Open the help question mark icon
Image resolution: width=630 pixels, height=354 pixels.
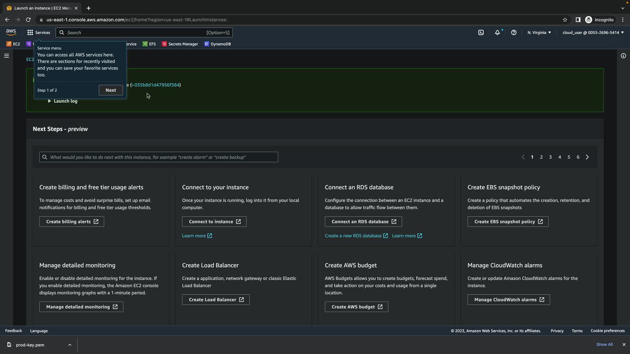514,32
